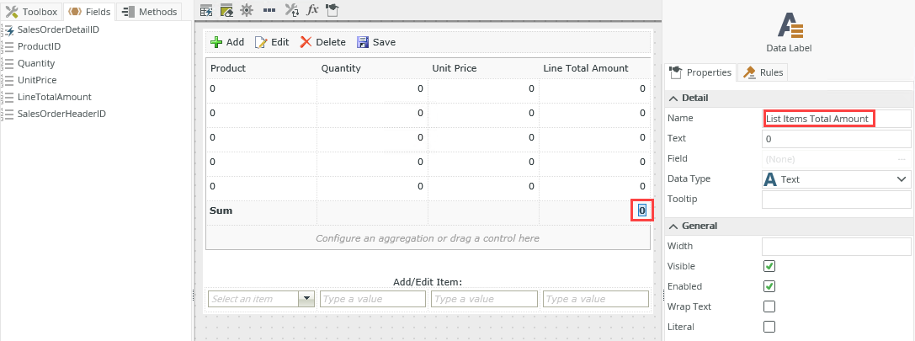The width and height of the screenshot is (915, 341).
Task: Click the green Add plus icon
Action: point(216,42)
